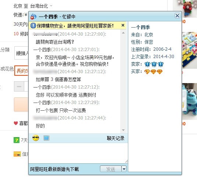Viewport: 197px width, 182px height.
Task: Open 聊天记录 chat history
Action: point(115,138)
